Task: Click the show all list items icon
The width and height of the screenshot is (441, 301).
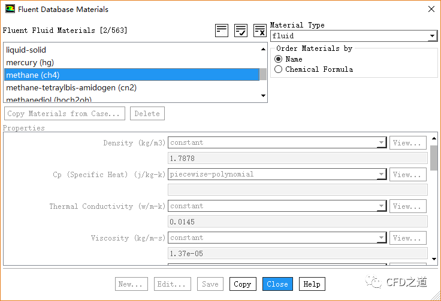Action: (222, 31)
